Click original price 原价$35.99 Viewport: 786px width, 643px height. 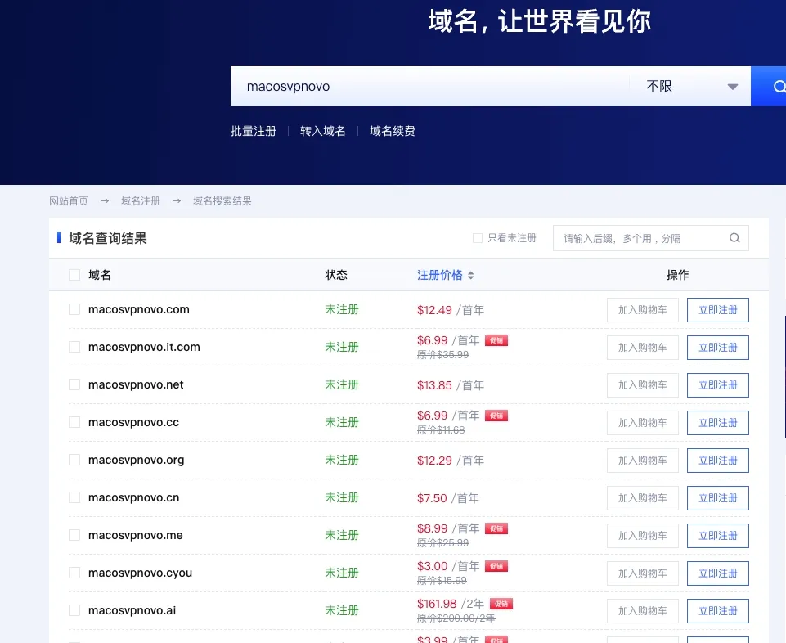pos(442,354)
